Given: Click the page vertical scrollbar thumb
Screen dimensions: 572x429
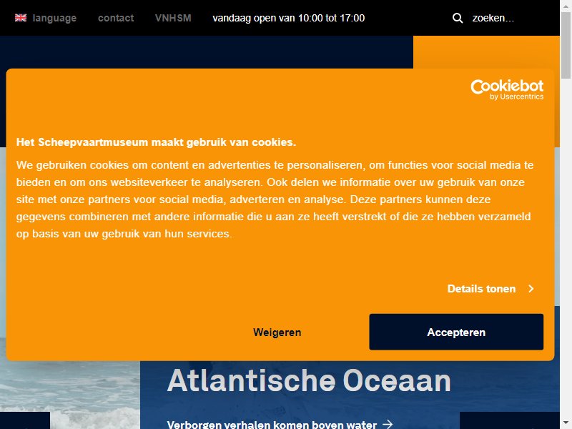Looking at the screenshot, I should tap(566, 45).
